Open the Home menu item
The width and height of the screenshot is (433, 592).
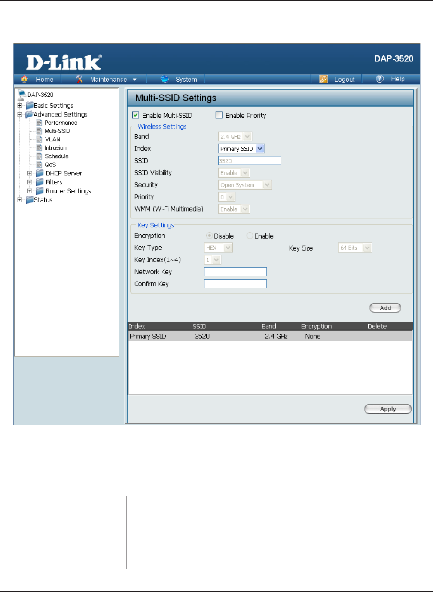[x=45, y=79]
